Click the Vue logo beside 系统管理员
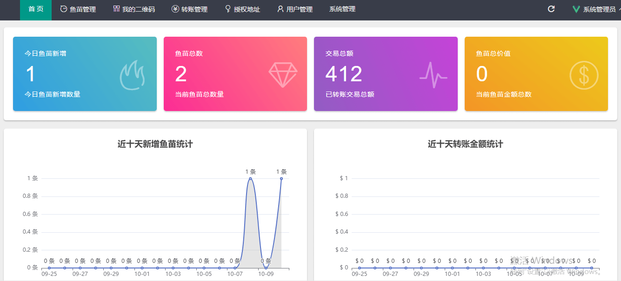This screenshot has width=621, height=281. 576,9
